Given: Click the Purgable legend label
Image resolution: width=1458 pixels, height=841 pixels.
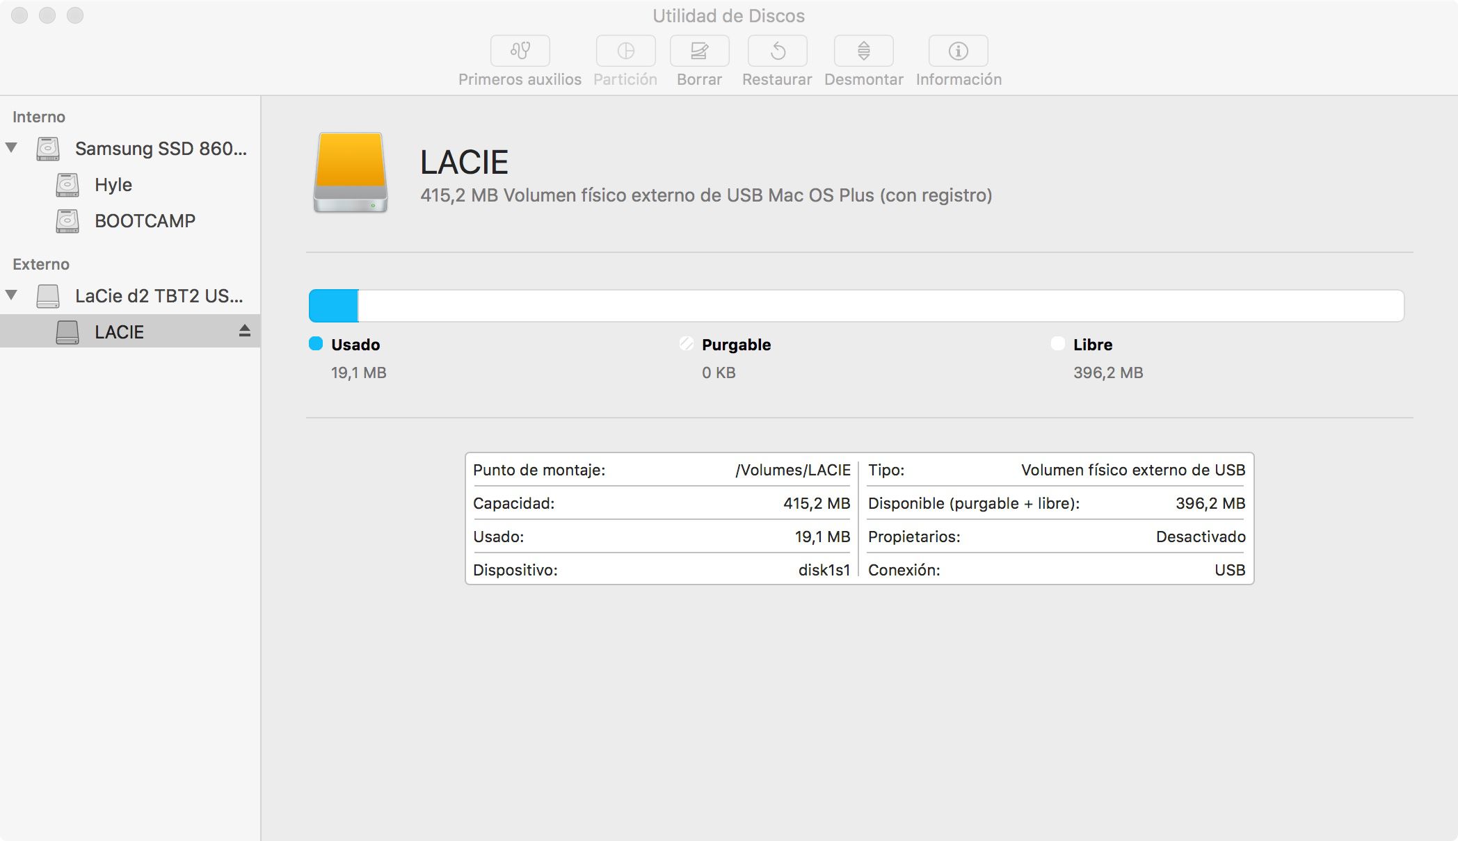Looking at the screenshot, I should click(736, 345).
